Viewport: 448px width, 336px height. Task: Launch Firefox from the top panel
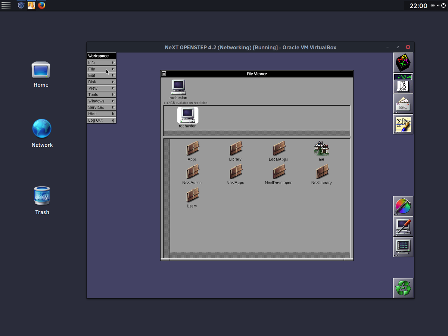pos(41,5)
